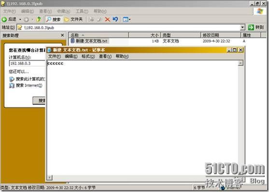Maximize the Notepad window
The width and height of the screenshot is (269, 192).
235,50
